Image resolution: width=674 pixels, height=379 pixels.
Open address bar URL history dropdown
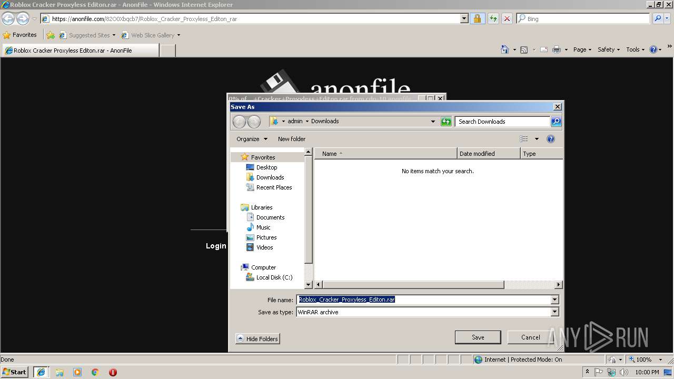pyautogui.click(x=464, y=18)
